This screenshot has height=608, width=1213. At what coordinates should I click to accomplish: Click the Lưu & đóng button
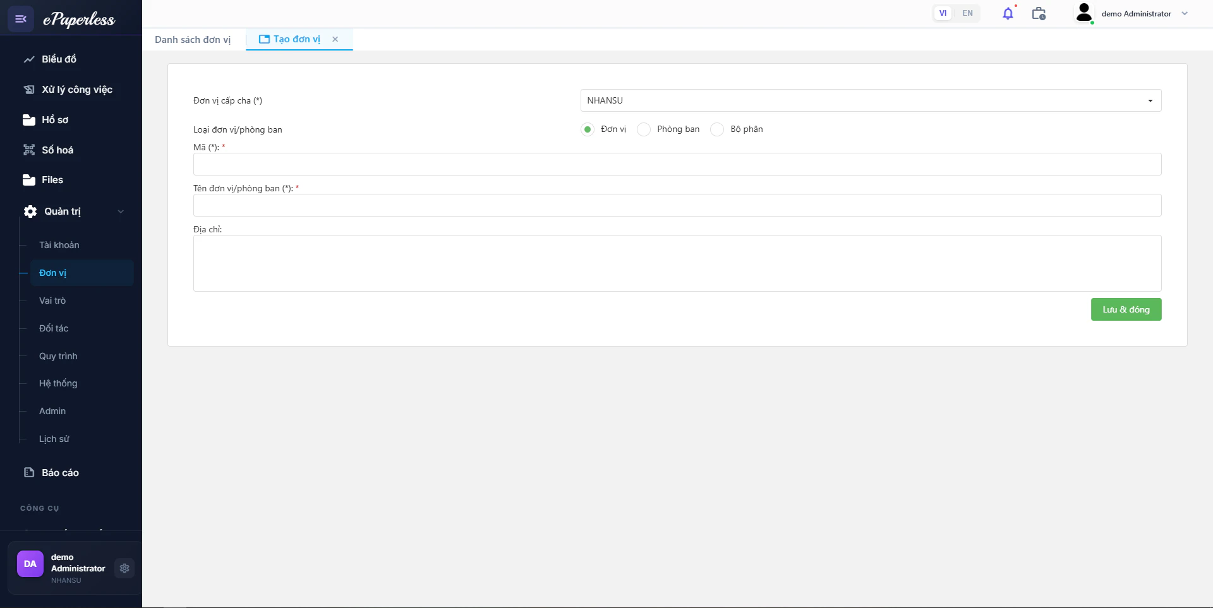click(x=1126, y=309)
